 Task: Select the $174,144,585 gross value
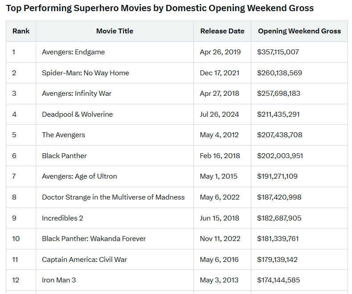coord(278,280)
